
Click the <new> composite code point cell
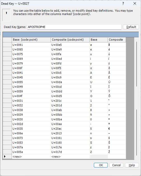70,157
